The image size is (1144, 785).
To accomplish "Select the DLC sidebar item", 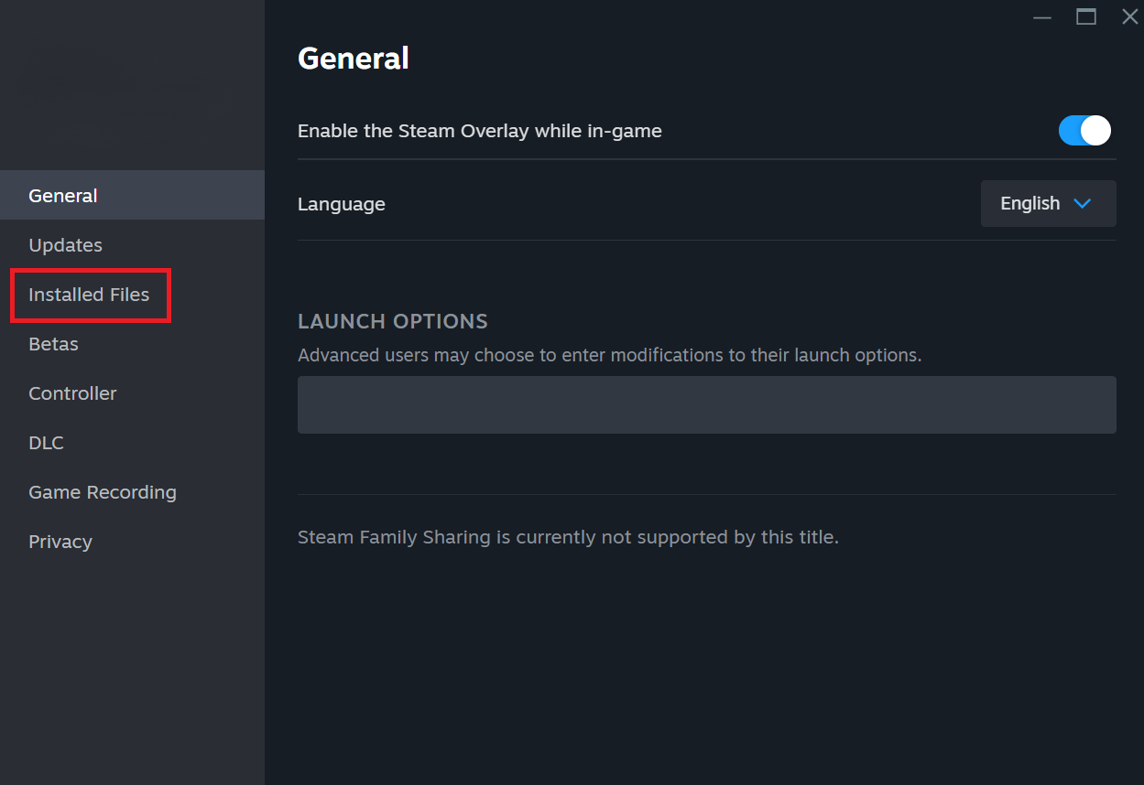I will [46, 443].
